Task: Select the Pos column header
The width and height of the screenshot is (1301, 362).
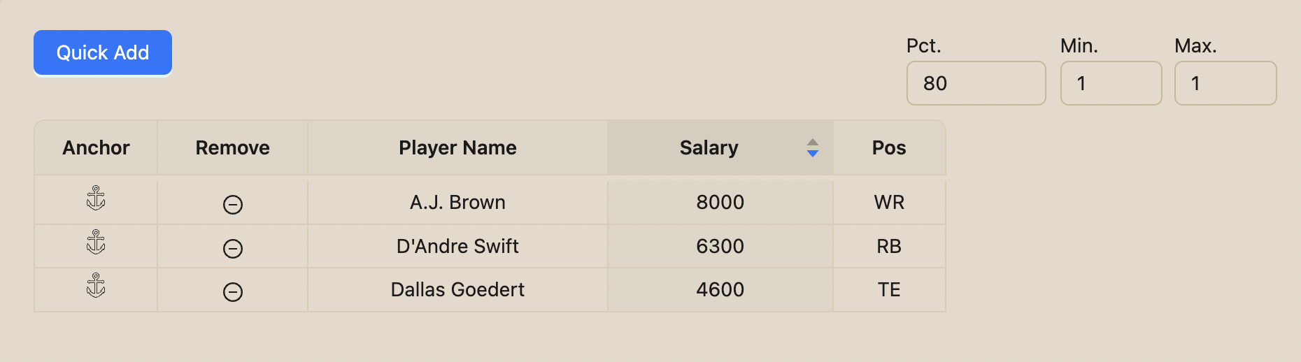Action: tap(889, 147)
